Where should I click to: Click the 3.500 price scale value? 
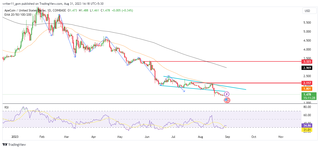point(307,58)
